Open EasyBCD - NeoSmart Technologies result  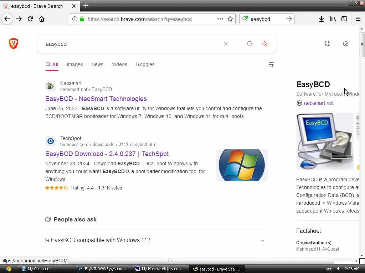[96, 99]
